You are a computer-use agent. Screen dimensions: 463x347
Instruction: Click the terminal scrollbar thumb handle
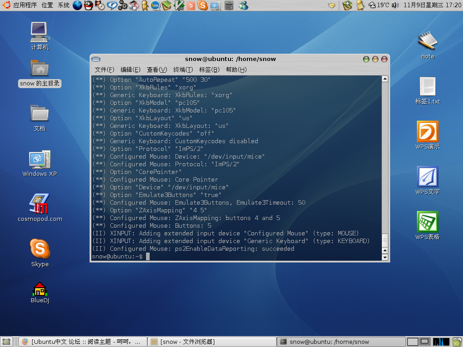385,240
